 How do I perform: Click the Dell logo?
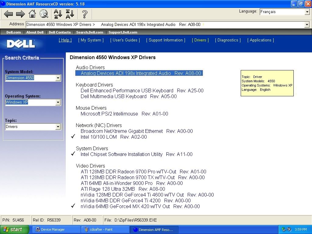[21, 44]
